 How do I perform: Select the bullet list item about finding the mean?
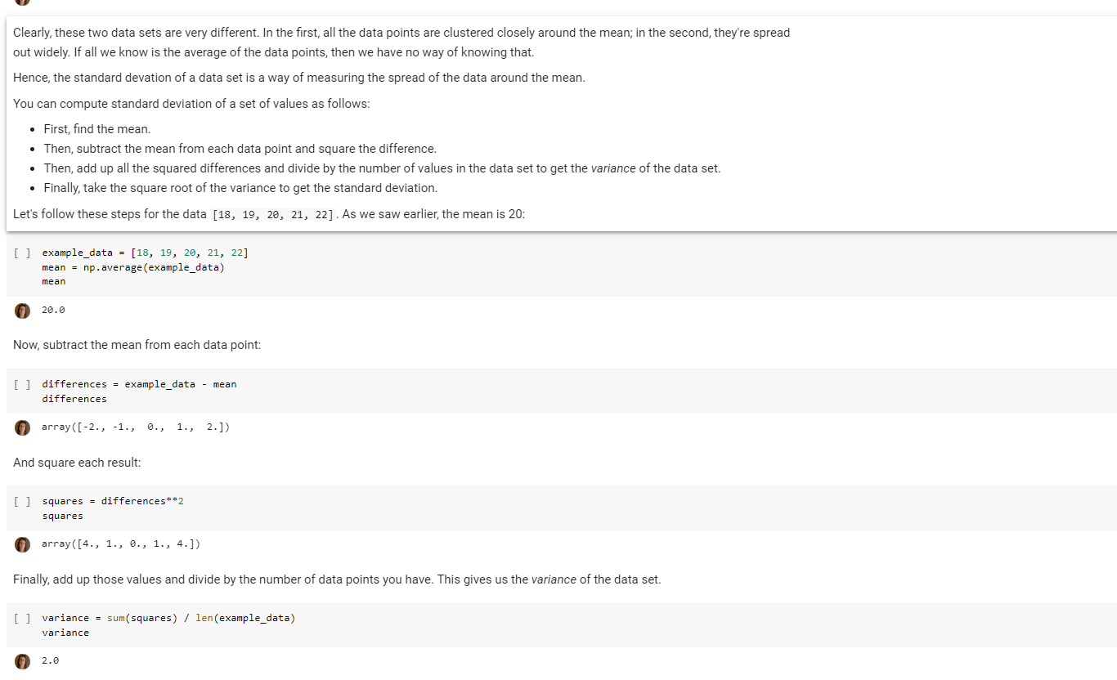point(96,129)
